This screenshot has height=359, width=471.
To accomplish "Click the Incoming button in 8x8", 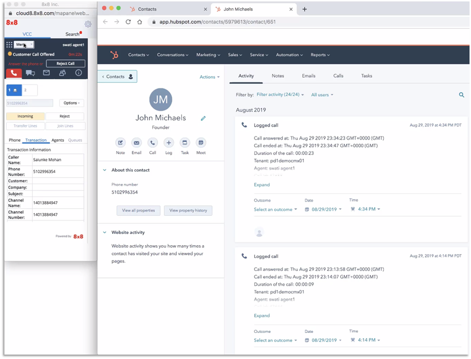I will (x=25, y=116).
